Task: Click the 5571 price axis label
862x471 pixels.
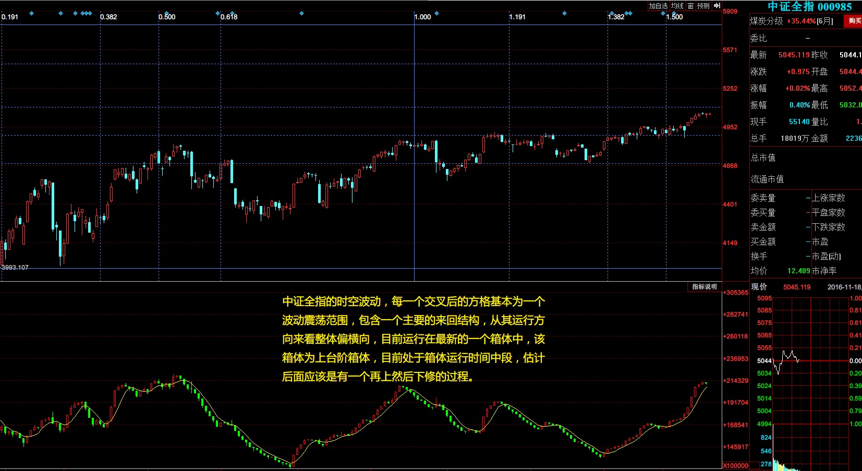Action: click(x=730, y=50)
